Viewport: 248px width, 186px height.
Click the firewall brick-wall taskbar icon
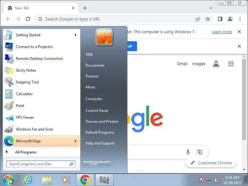pos(104,180)
